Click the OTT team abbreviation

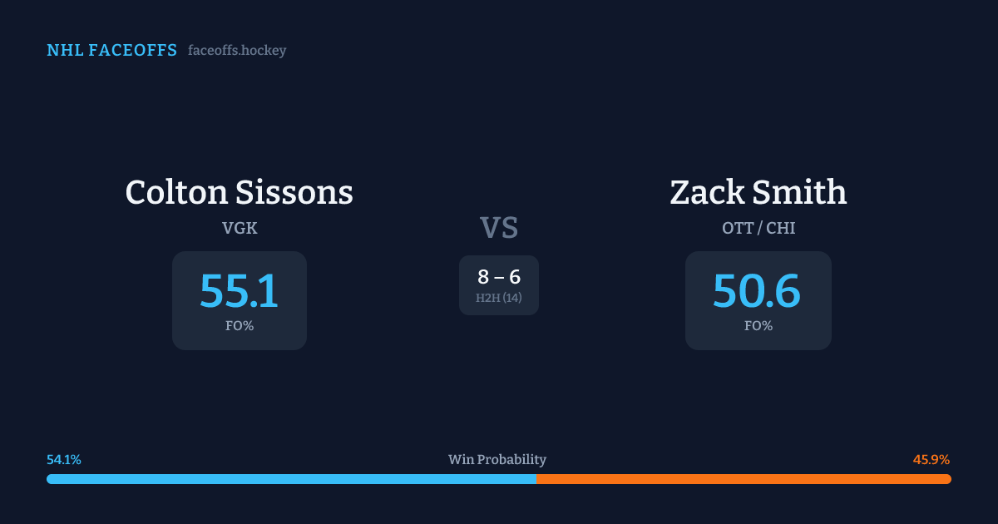[x=738, y=228]
